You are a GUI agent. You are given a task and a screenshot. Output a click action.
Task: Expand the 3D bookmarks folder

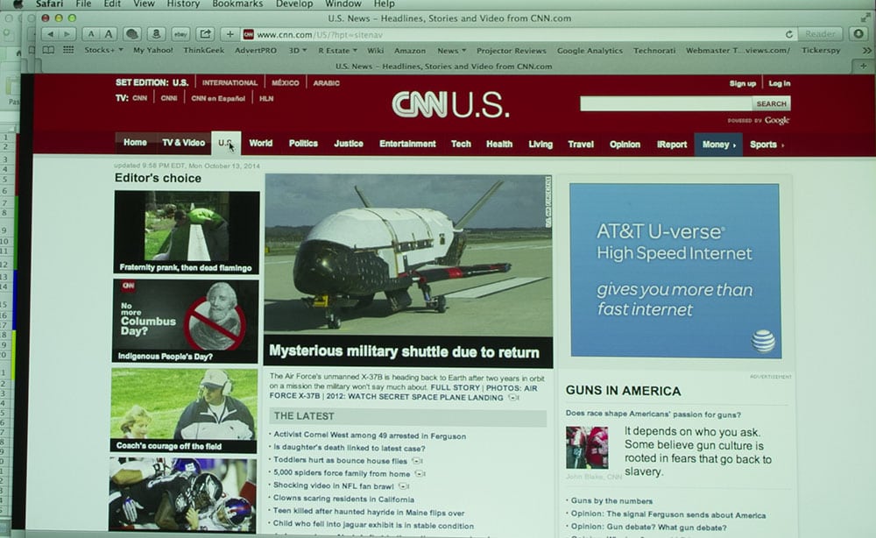(x=297, y=50)
